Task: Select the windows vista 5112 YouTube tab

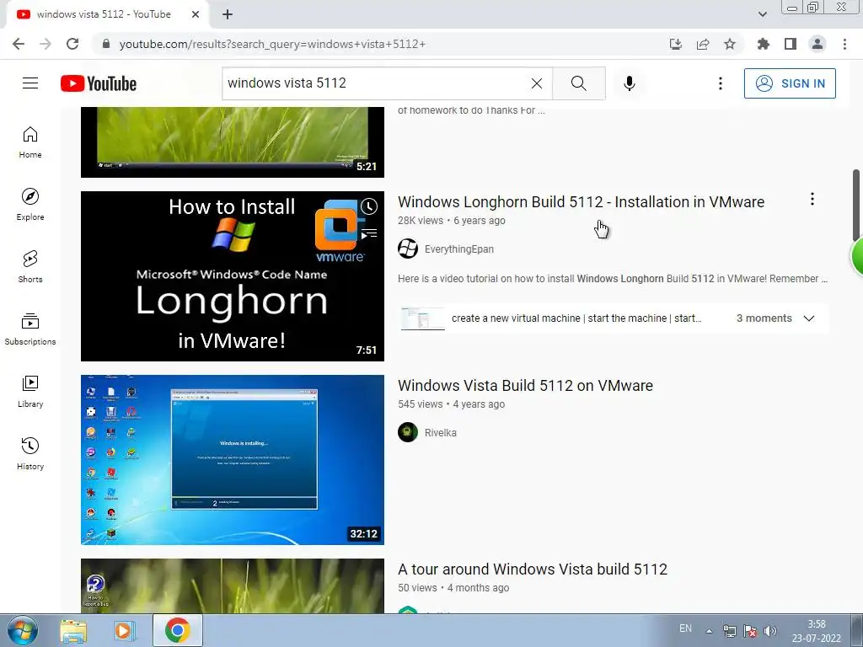Action: [104, 14]
